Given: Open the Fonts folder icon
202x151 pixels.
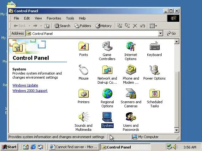Looking at the screenshot, I should tap(83, 46).
